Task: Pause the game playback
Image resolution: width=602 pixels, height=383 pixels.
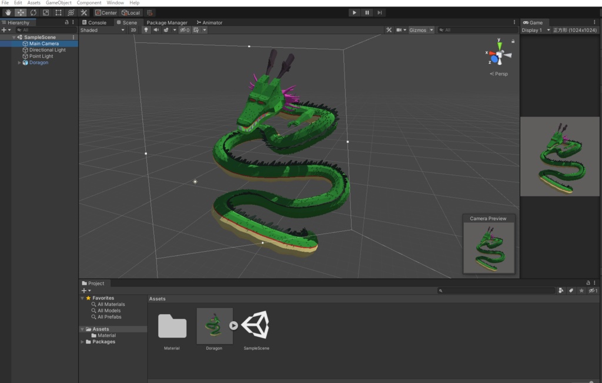Action: click(x=367, y=13)
